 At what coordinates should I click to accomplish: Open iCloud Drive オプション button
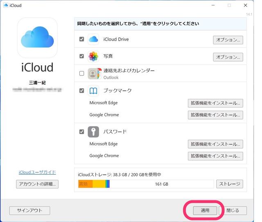coord(228,40)
